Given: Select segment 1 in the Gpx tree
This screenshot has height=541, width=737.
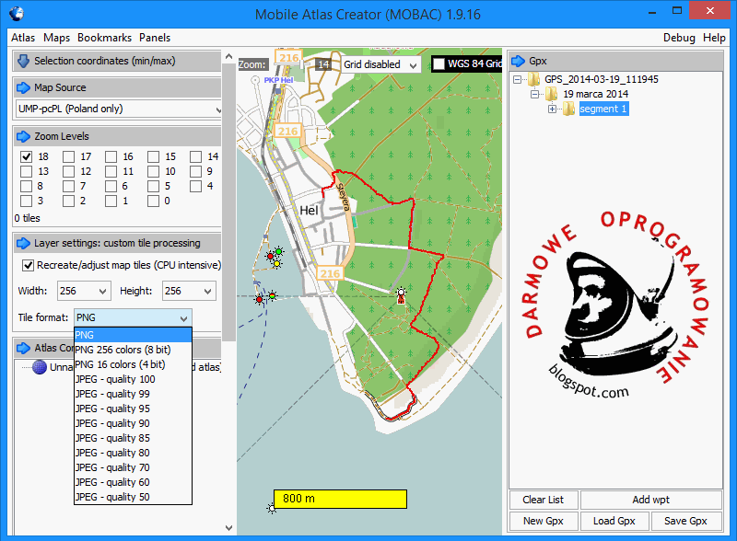Looking at the screenshot, I should (x=603, y=109).
